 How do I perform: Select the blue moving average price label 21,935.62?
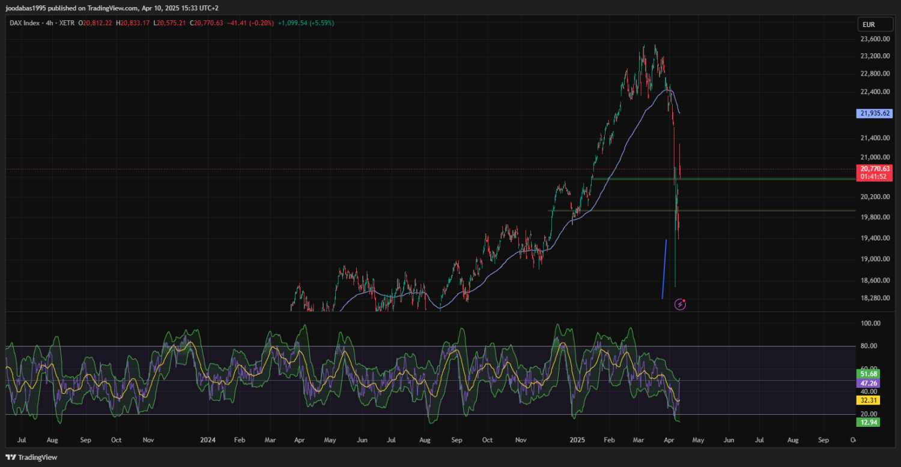875,113
